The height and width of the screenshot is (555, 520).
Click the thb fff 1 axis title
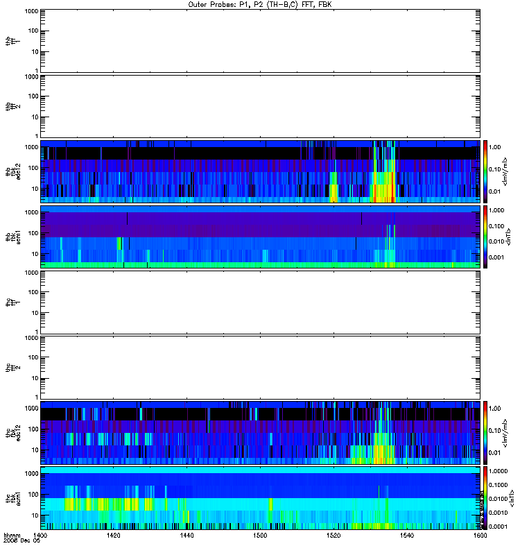[x=12, y=41]
